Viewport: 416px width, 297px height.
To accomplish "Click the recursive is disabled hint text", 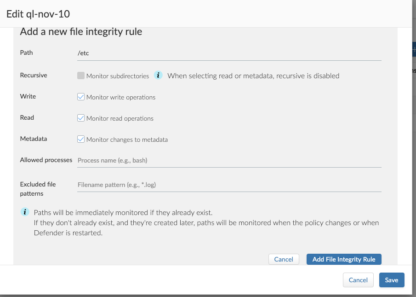I will [253, 76].
